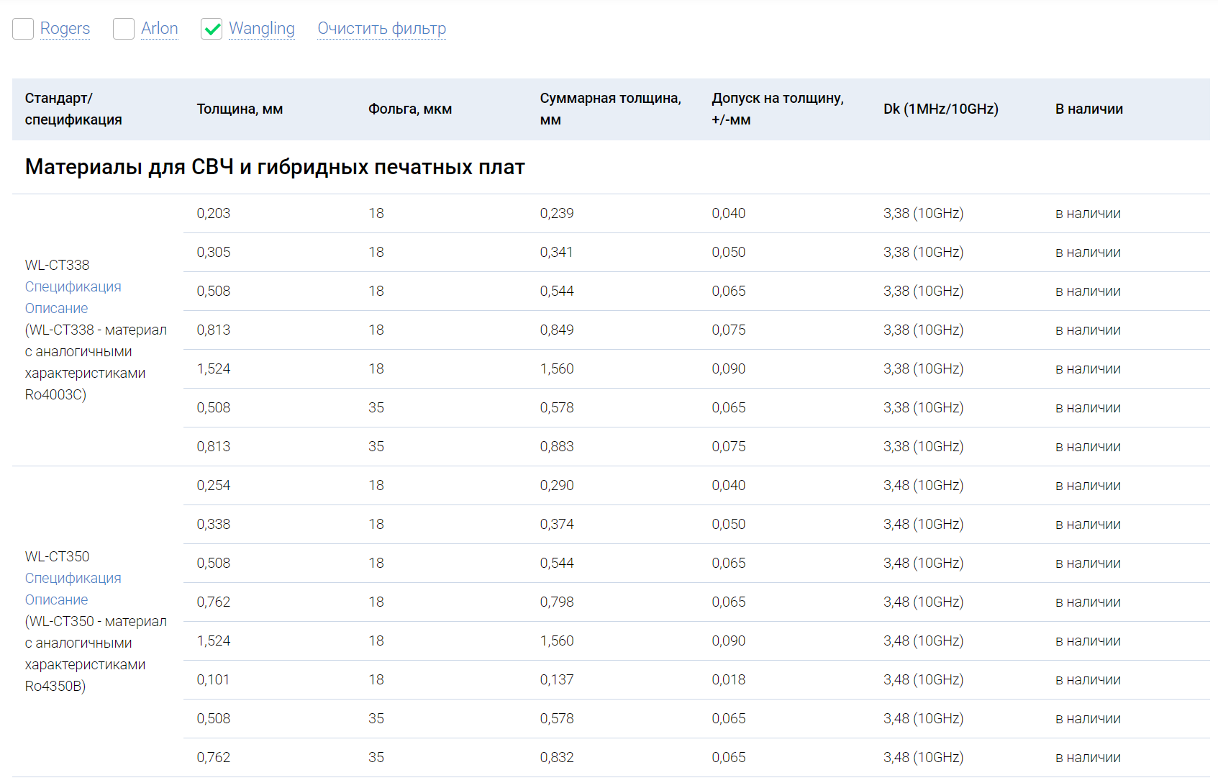Click total thickness '0,883'
This screenshot has width=1218, height=783.
tap(557, 446)
